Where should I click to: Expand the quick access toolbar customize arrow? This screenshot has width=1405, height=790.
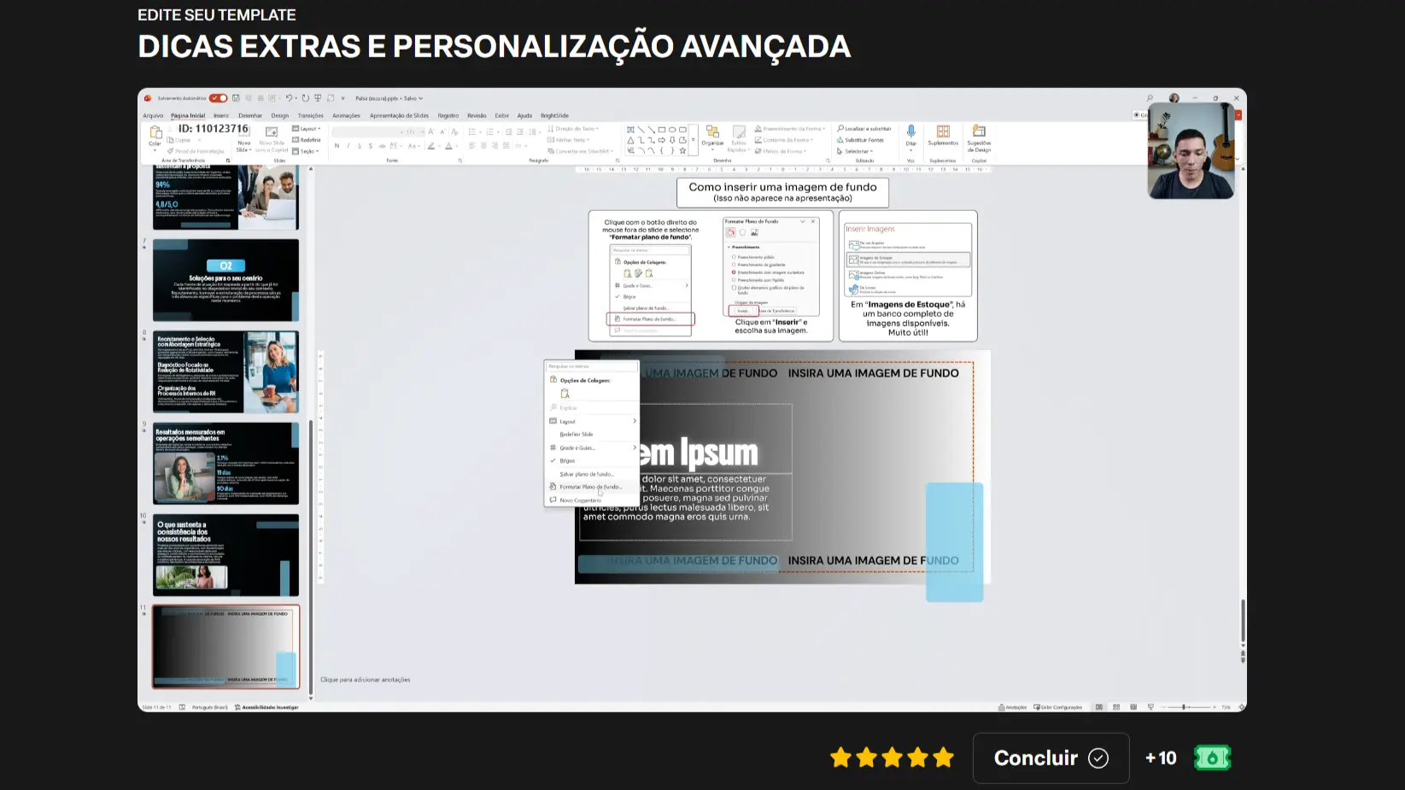point(343,98)
